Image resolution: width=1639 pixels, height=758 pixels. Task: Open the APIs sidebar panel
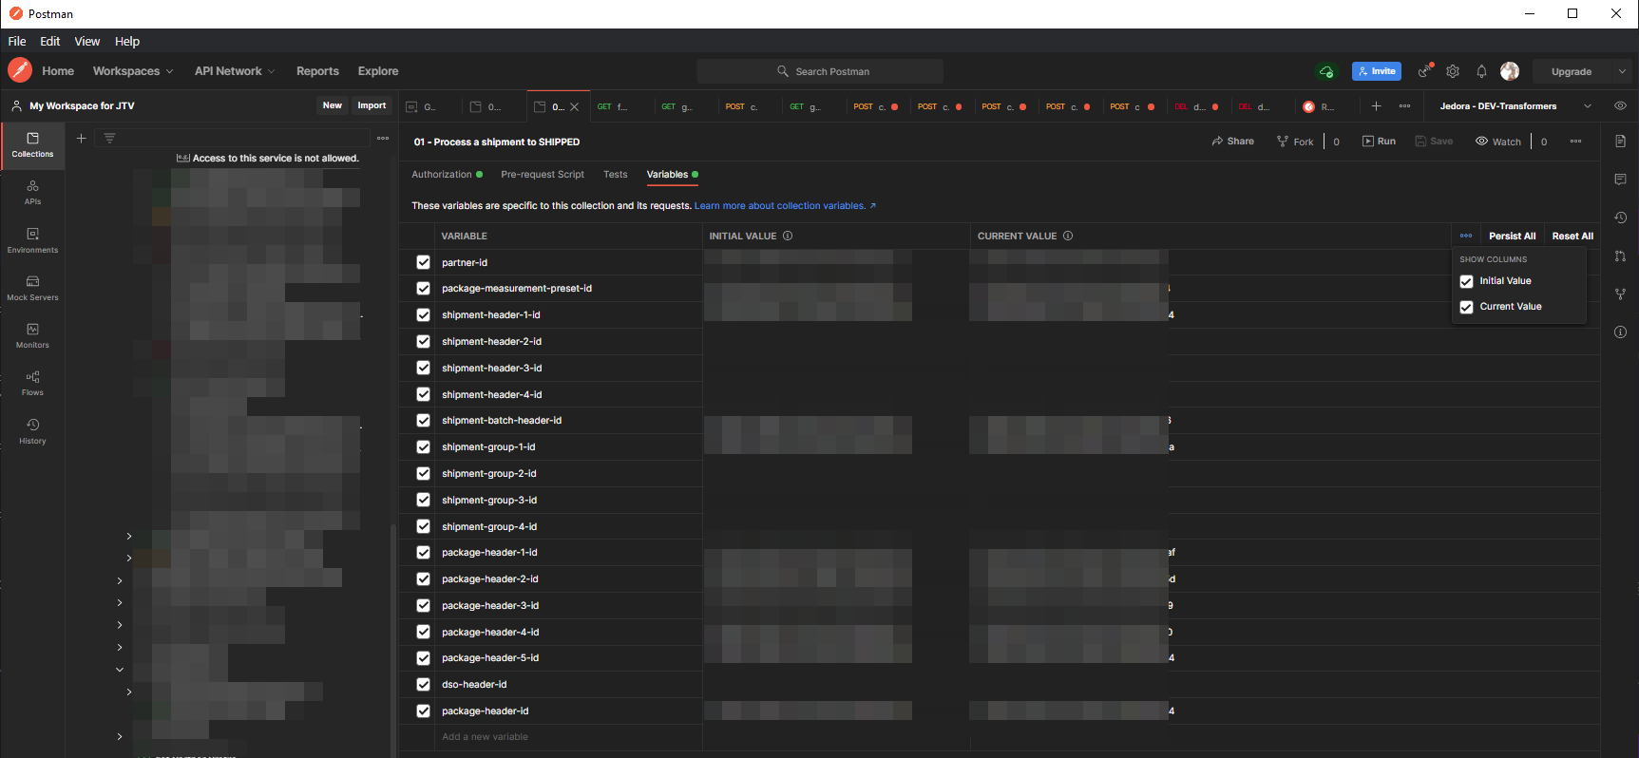pyautogui.click(x=32, y=192)
